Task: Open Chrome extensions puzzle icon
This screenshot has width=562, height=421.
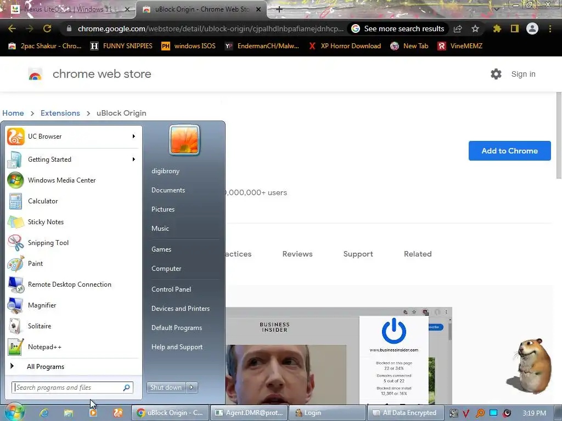Action: [x=497, y=29]
